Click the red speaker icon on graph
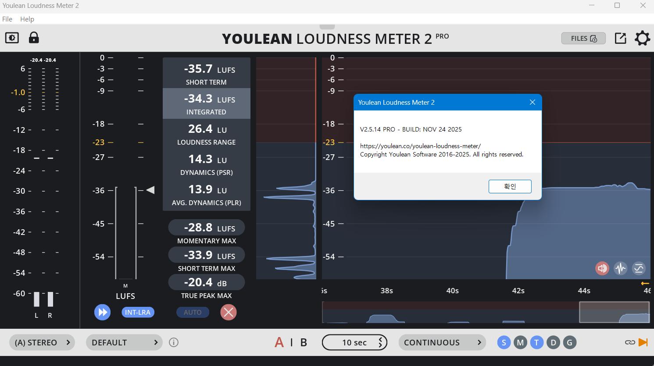654x366 pixels. [x=602, y=268]
